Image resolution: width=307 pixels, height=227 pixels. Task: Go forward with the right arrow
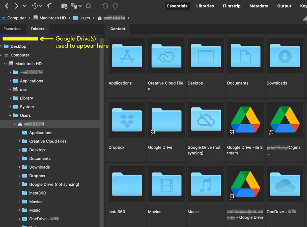click(x=17, y=6)
